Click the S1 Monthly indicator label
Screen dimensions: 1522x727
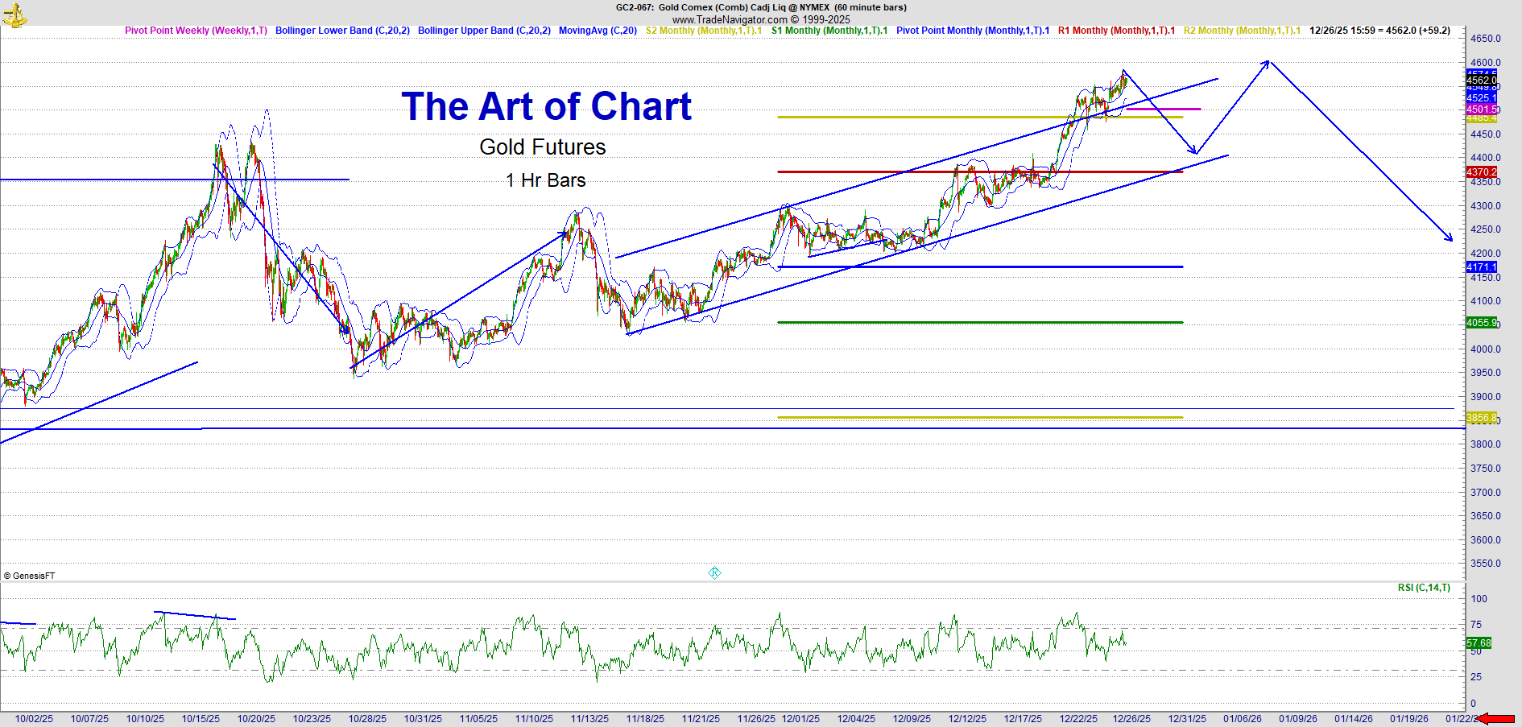click(x=829, y=31)
